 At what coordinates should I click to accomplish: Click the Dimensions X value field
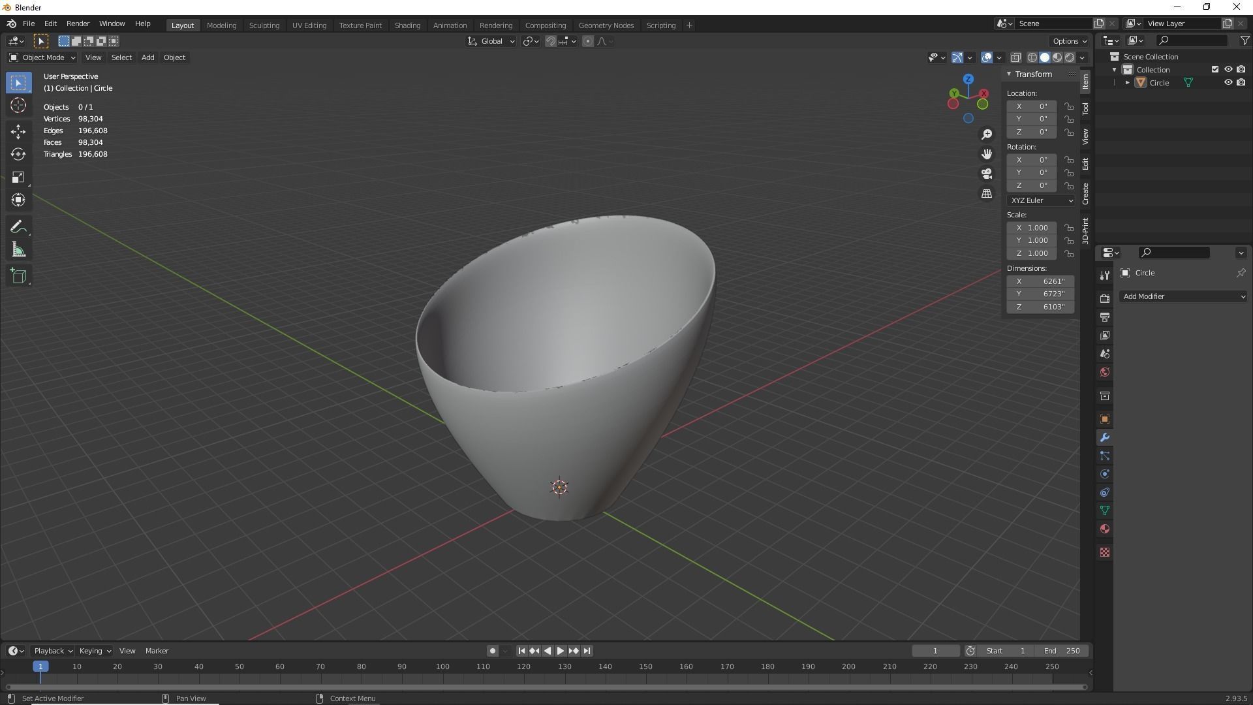pyautogui.click(x=1040, y=281)
